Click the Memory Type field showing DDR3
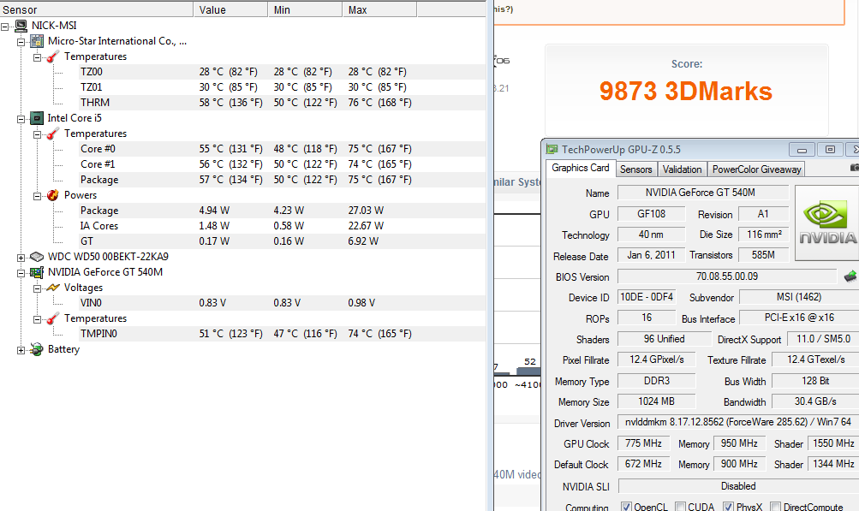Viewport: 859px width, 511px height. tap(656, 380)
